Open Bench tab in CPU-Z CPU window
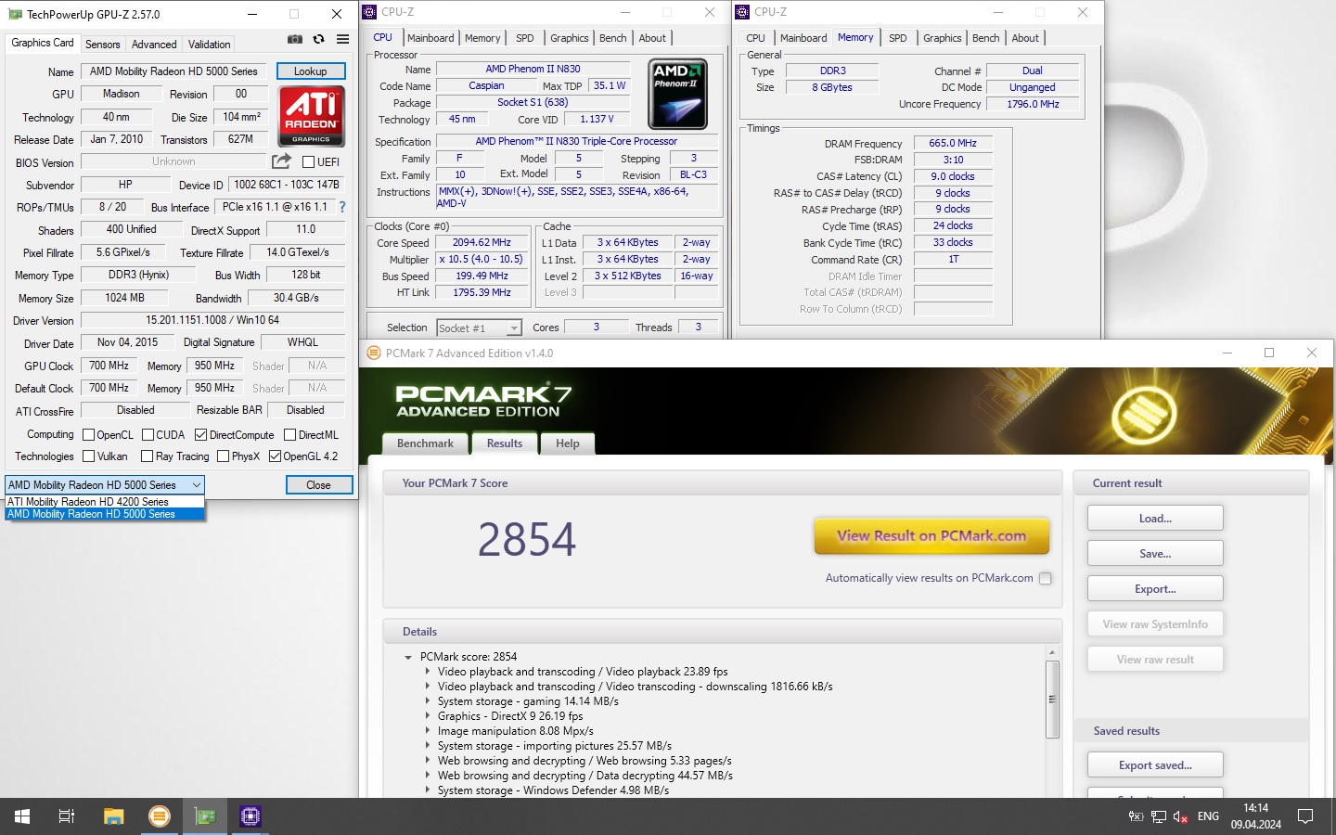The image size is (1336, 835). tap(612, 38)
